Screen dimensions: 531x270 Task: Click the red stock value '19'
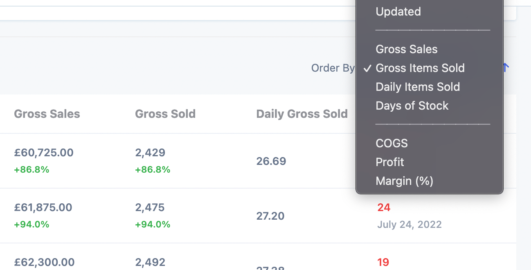(x=383, y=262)
